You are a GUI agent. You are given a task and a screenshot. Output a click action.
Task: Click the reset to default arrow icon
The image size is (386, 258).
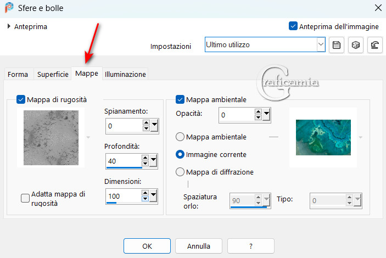click(374, 45)
